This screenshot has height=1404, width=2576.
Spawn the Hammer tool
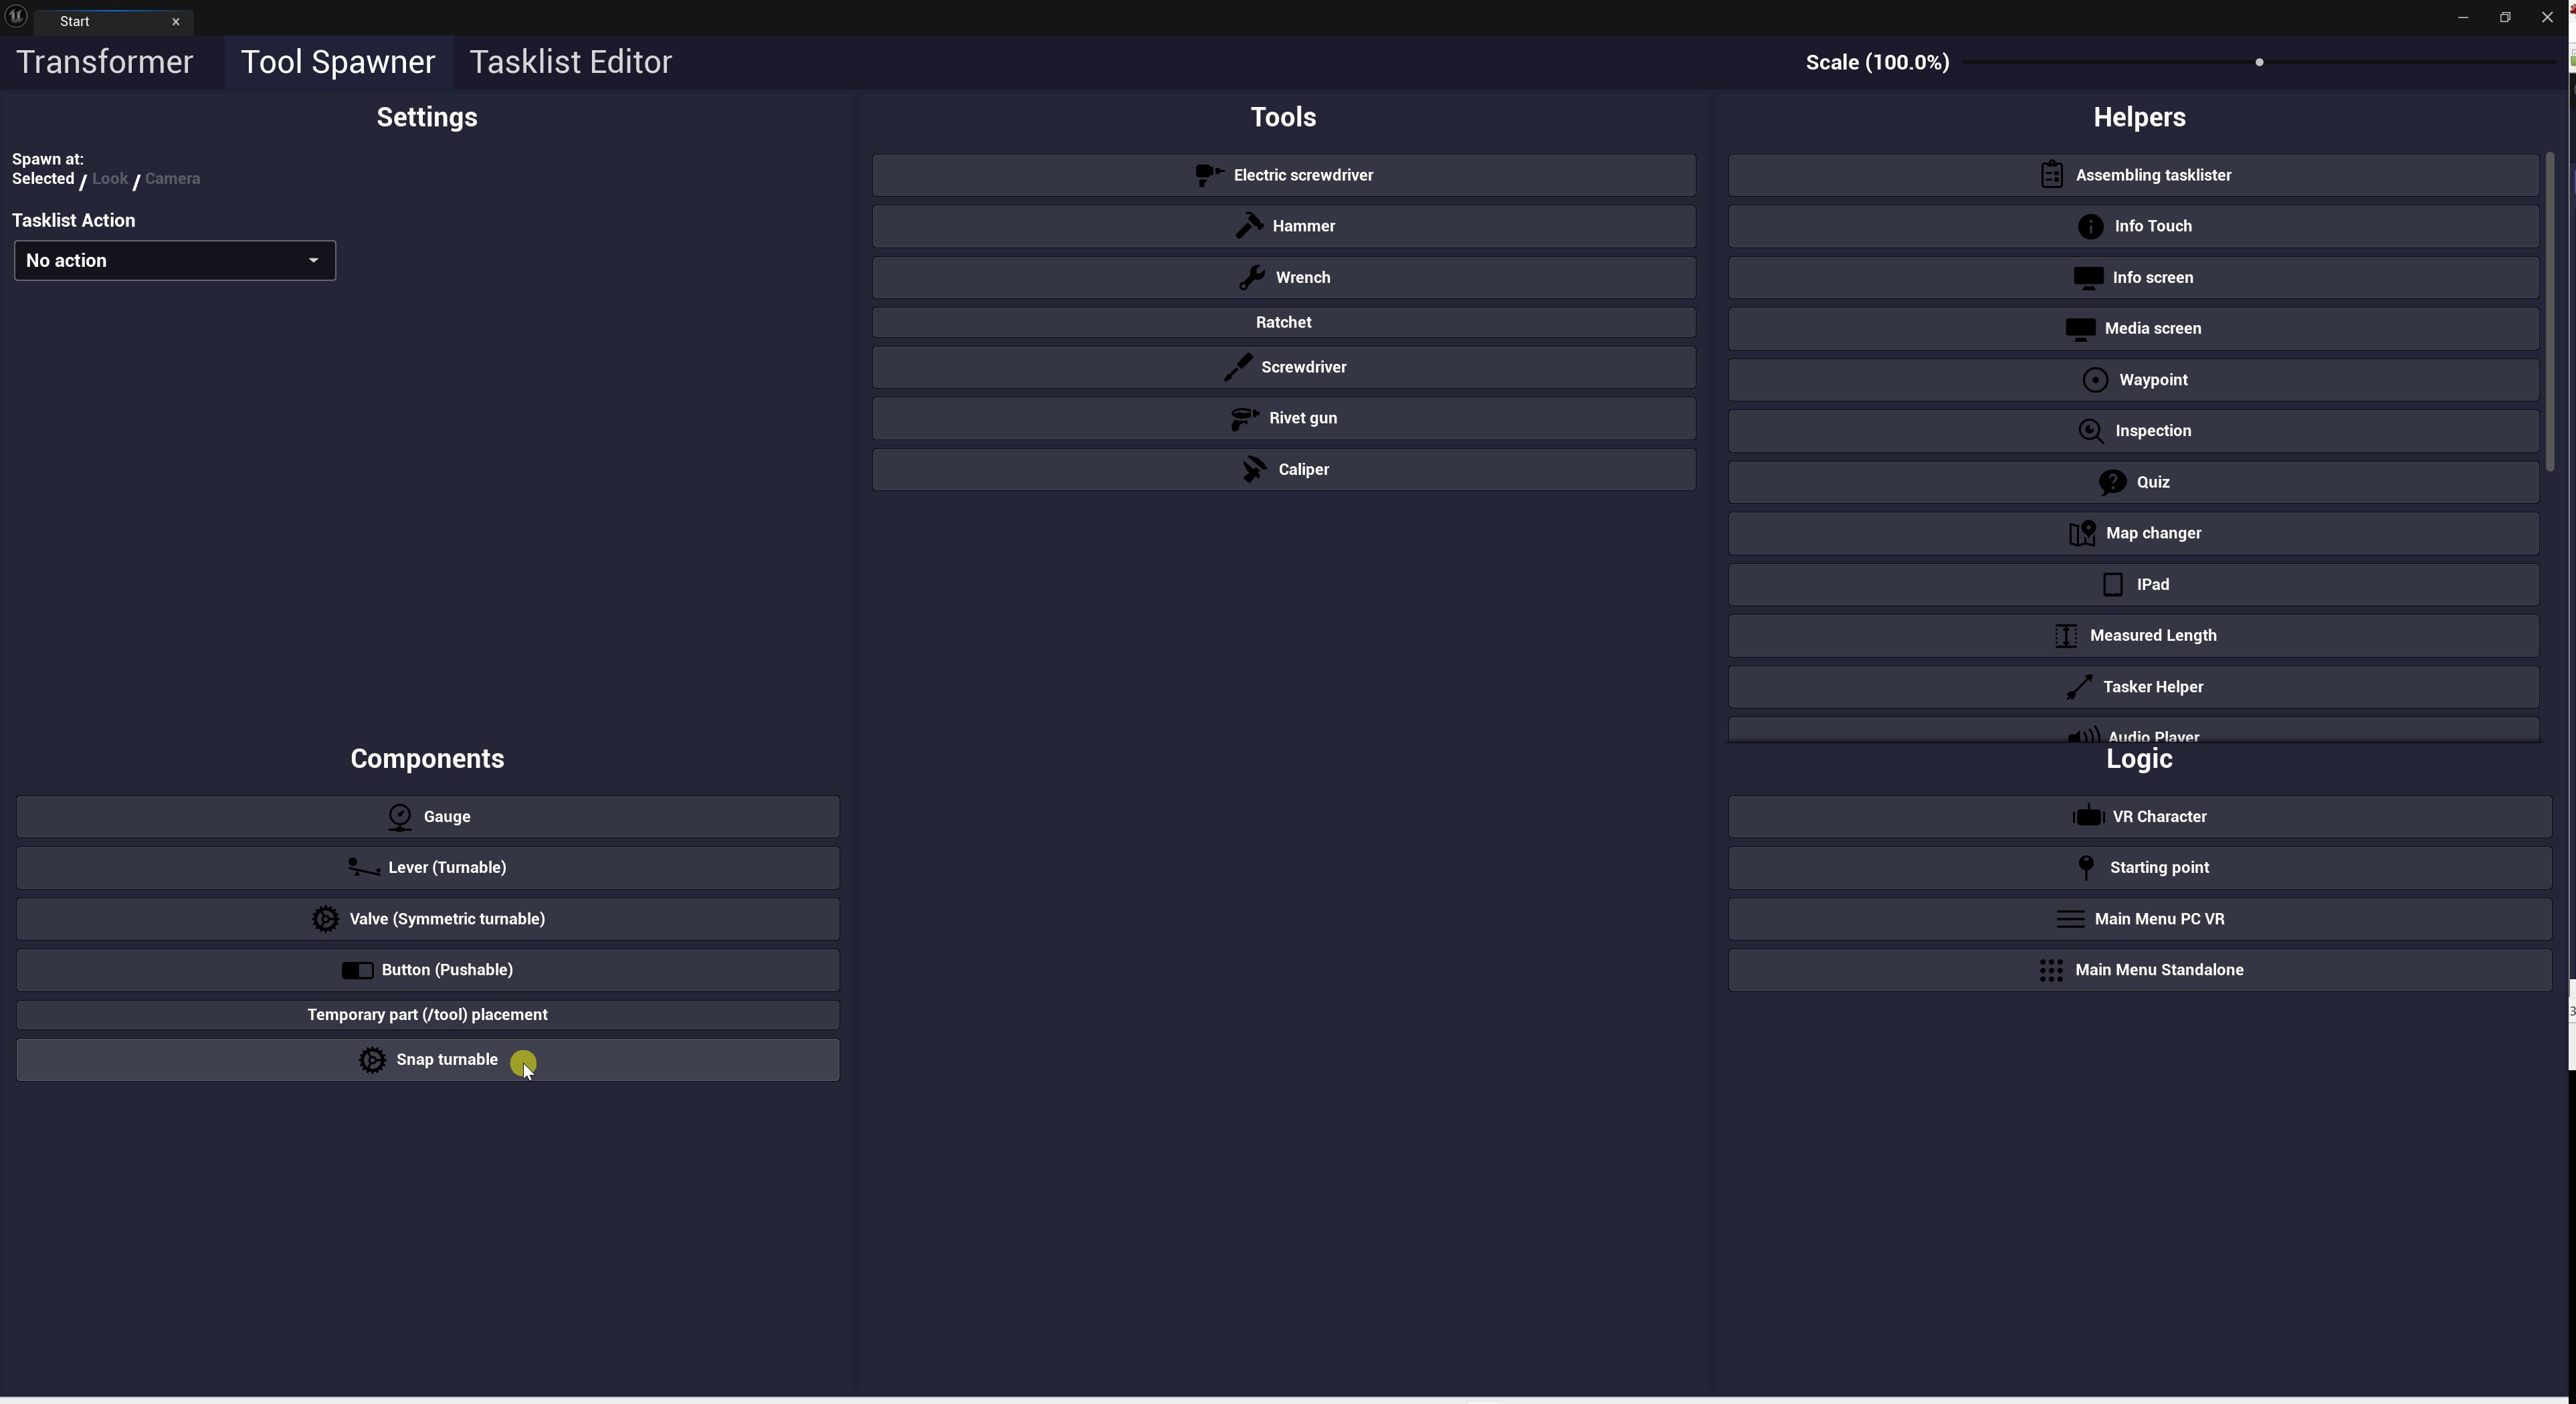pyautogui.click(x=1283, y=226)
